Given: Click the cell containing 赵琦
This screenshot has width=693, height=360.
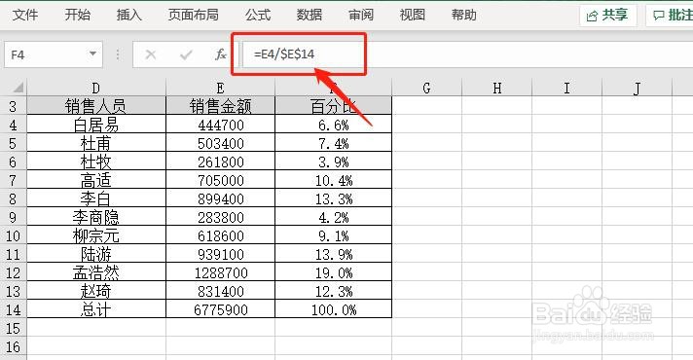Looking at the screenshot, I should point(96,291).
